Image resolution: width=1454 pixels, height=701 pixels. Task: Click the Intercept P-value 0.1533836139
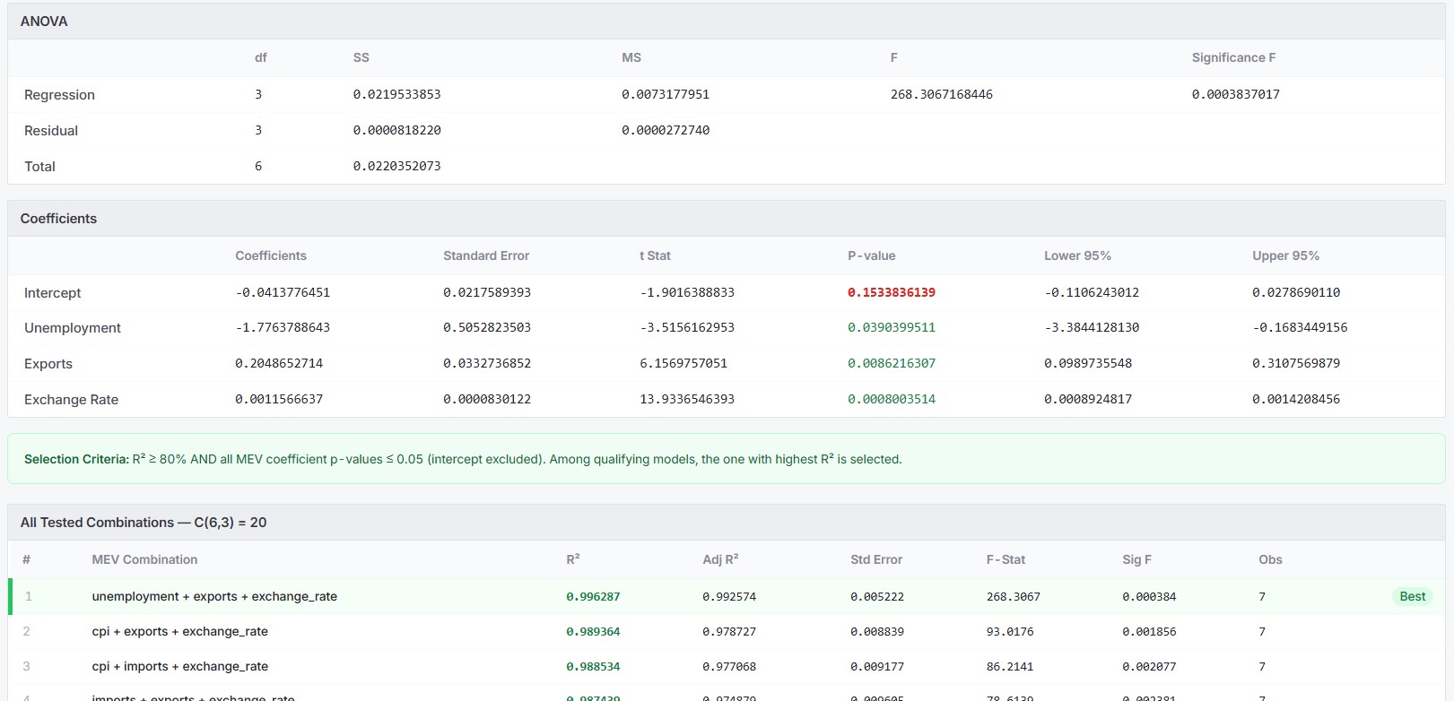pos(892,292)
